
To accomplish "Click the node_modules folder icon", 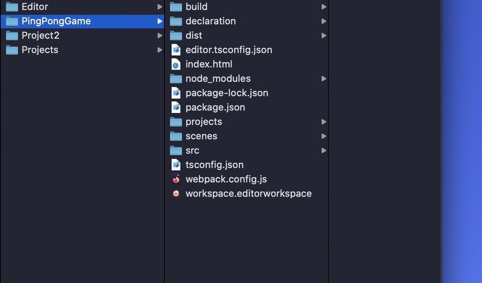I will click(176, 78).
